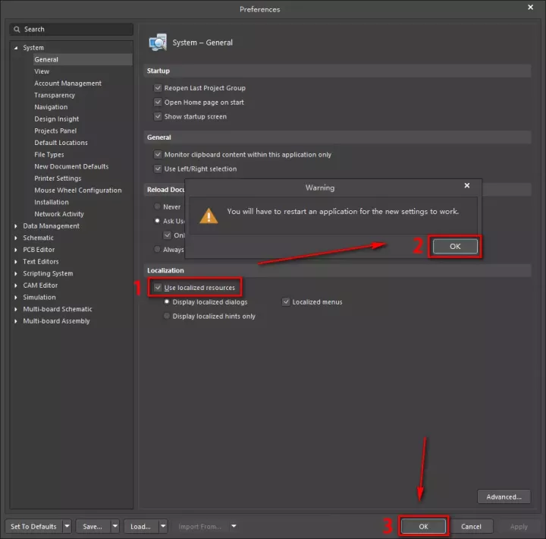Select Mouse Wheel Configuration page

coord(77,191)
